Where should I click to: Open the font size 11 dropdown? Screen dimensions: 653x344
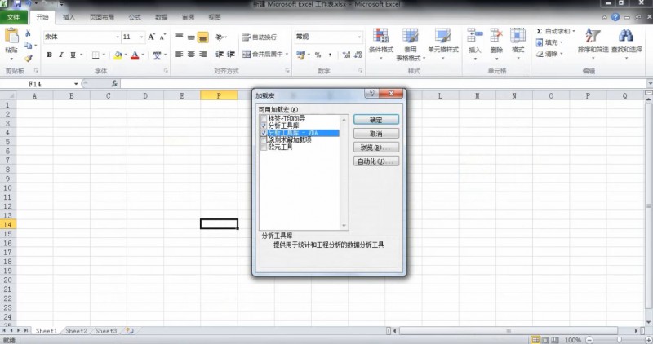pos(141,37)
